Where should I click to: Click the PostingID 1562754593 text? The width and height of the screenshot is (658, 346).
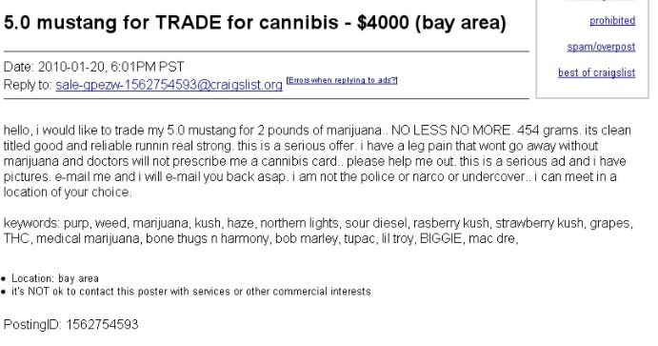pyautogui.click(x=70, y=325)
